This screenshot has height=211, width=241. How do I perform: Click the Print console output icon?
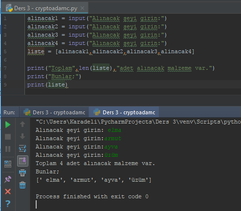pos(22,173)
